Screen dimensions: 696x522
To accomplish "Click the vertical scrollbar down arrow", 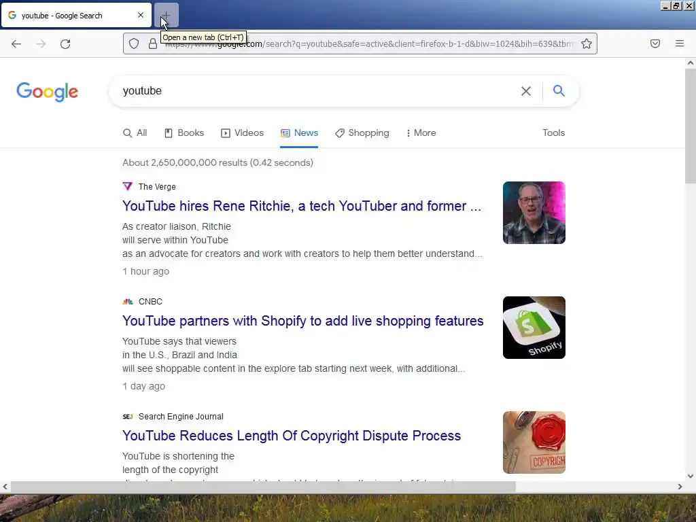I will pos(691,476).
